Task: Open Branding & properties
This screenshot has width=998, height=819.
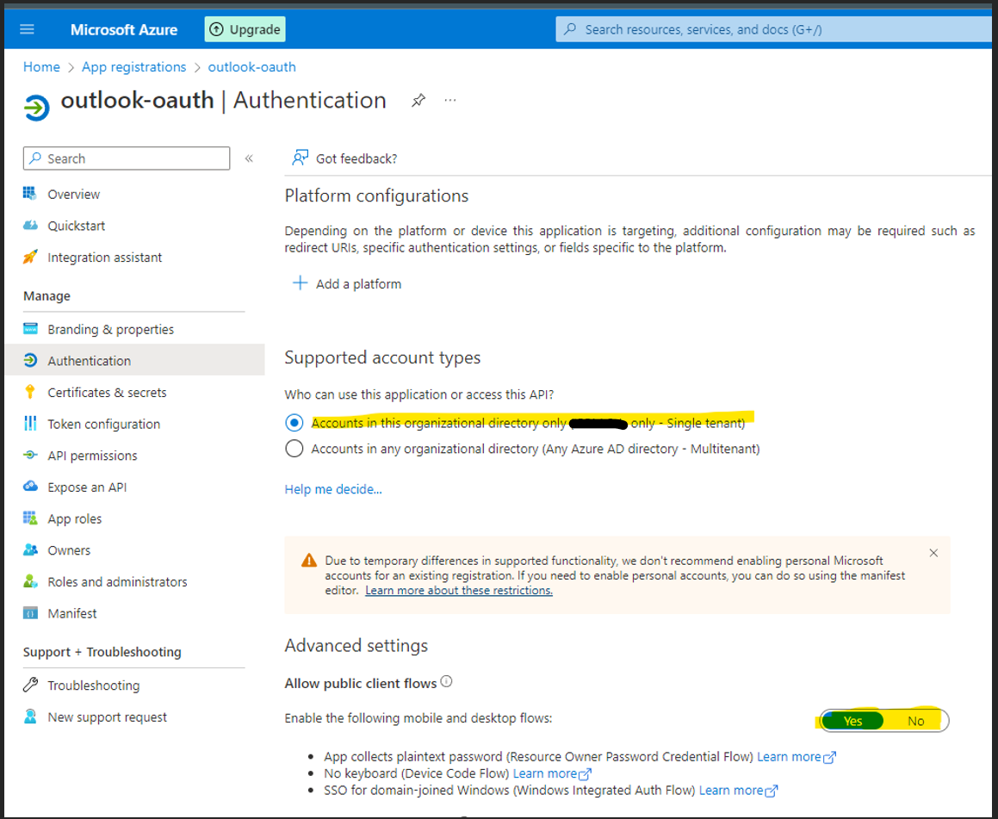Action: [110, 330]
